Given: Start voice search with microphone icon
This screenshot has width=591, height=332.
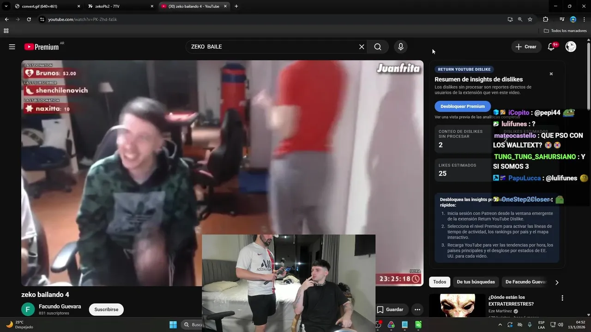Looking at the screenshot, I should pyautogui.click(x=401, y=47).
